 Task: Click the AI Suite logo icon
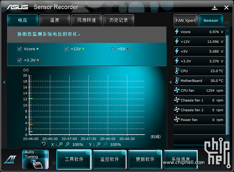(x=10, y=159)
